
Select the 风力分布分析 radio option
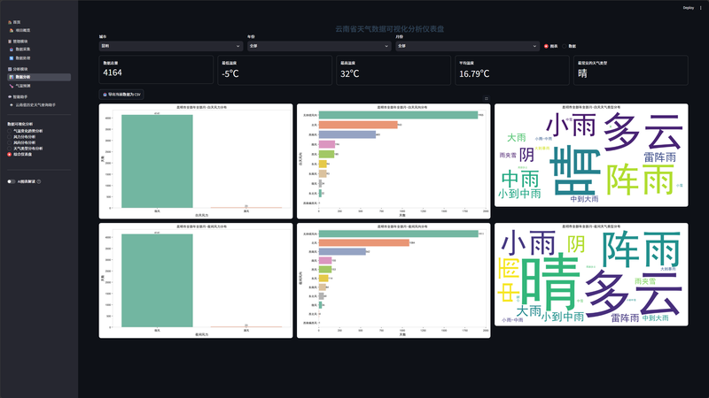pos(10,137)
